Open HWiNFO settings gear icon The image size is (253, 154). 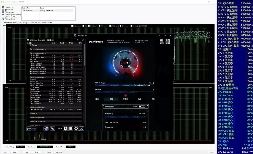pos(76,128)
